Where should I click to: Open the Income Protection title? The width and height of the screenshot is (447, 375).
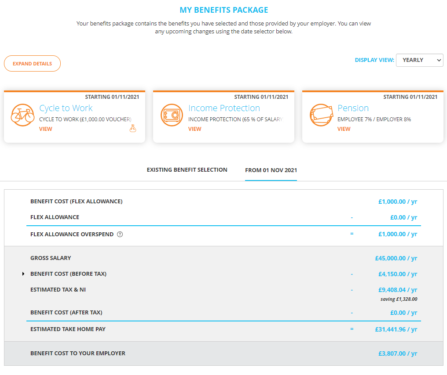[x=224, y=108]
